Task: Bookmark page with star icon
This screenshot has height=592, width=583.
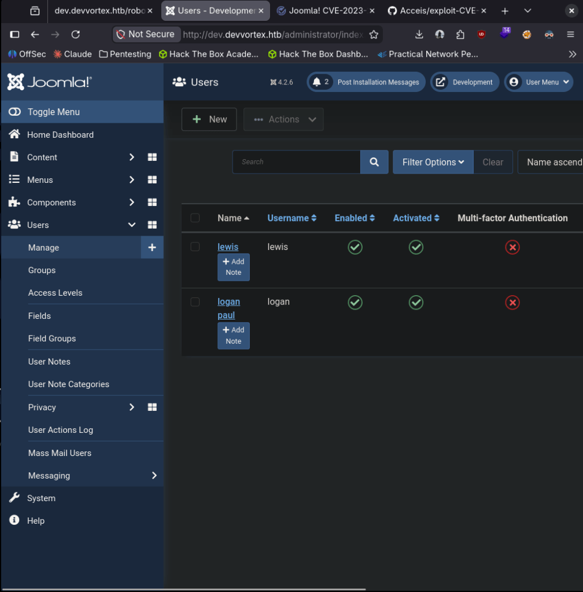Action: click(374, 35)
